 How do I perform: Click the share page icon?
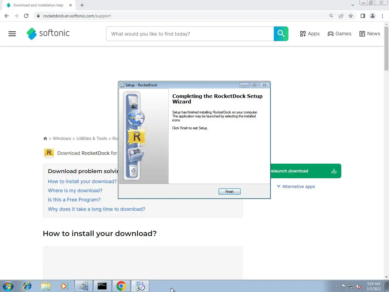tap(341, 16)
